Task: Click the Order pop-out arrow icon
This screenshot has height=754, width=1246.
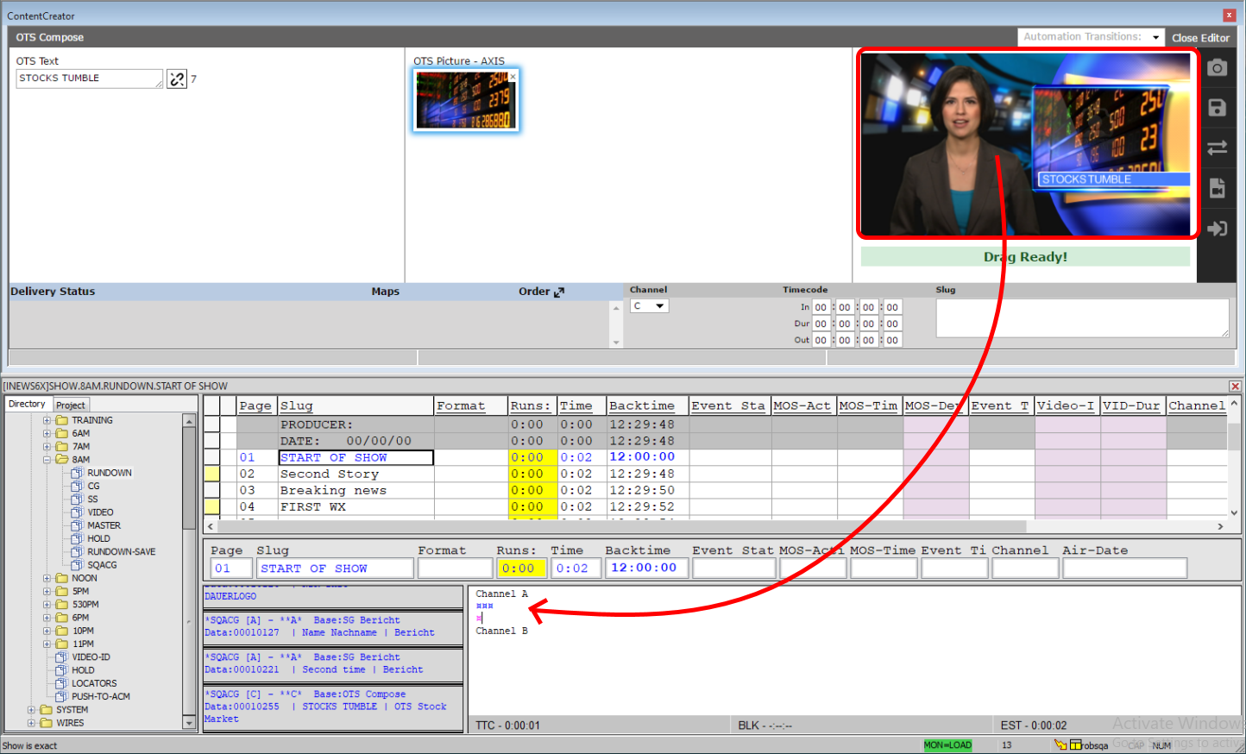Action: 559,292
